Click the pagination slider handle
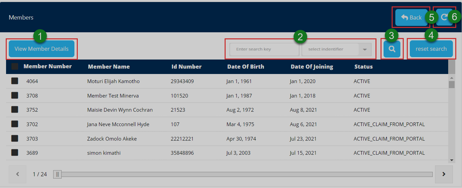Viewport: 462px width, 188px height. (58, 174)
